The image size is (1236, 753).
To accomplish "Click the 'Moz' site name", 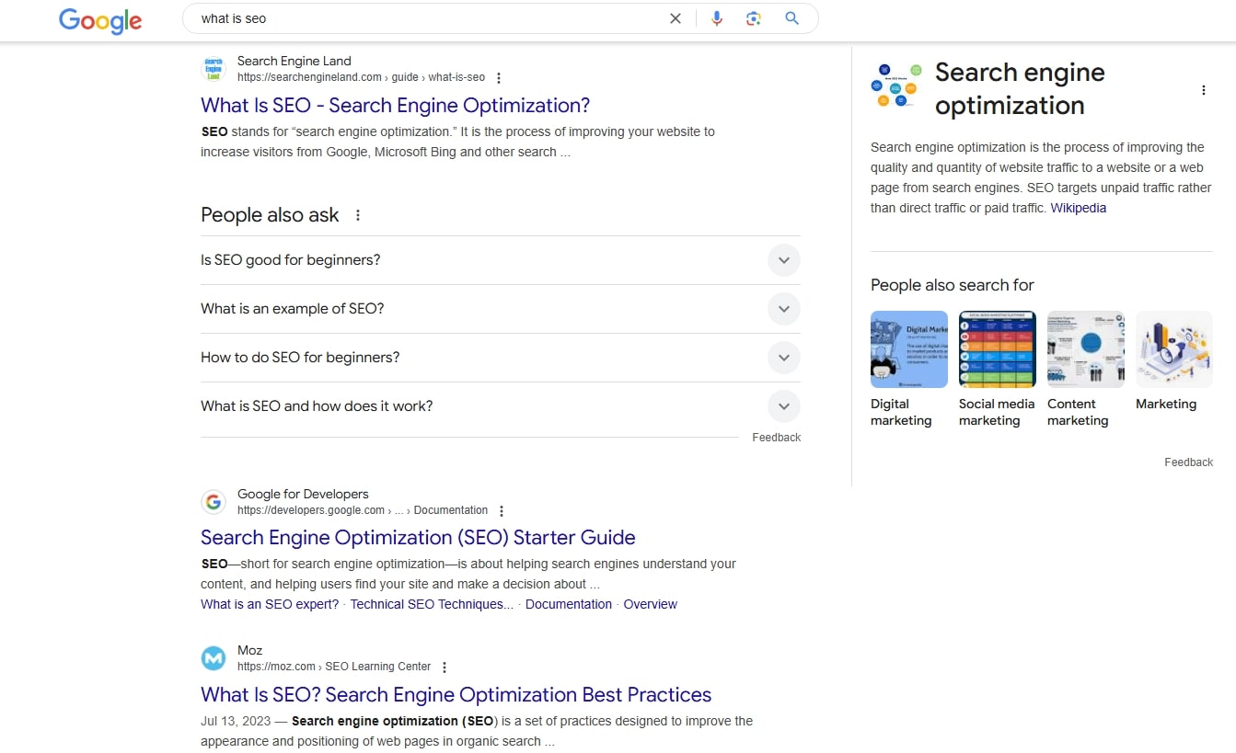I will click(x=249, y=650).
